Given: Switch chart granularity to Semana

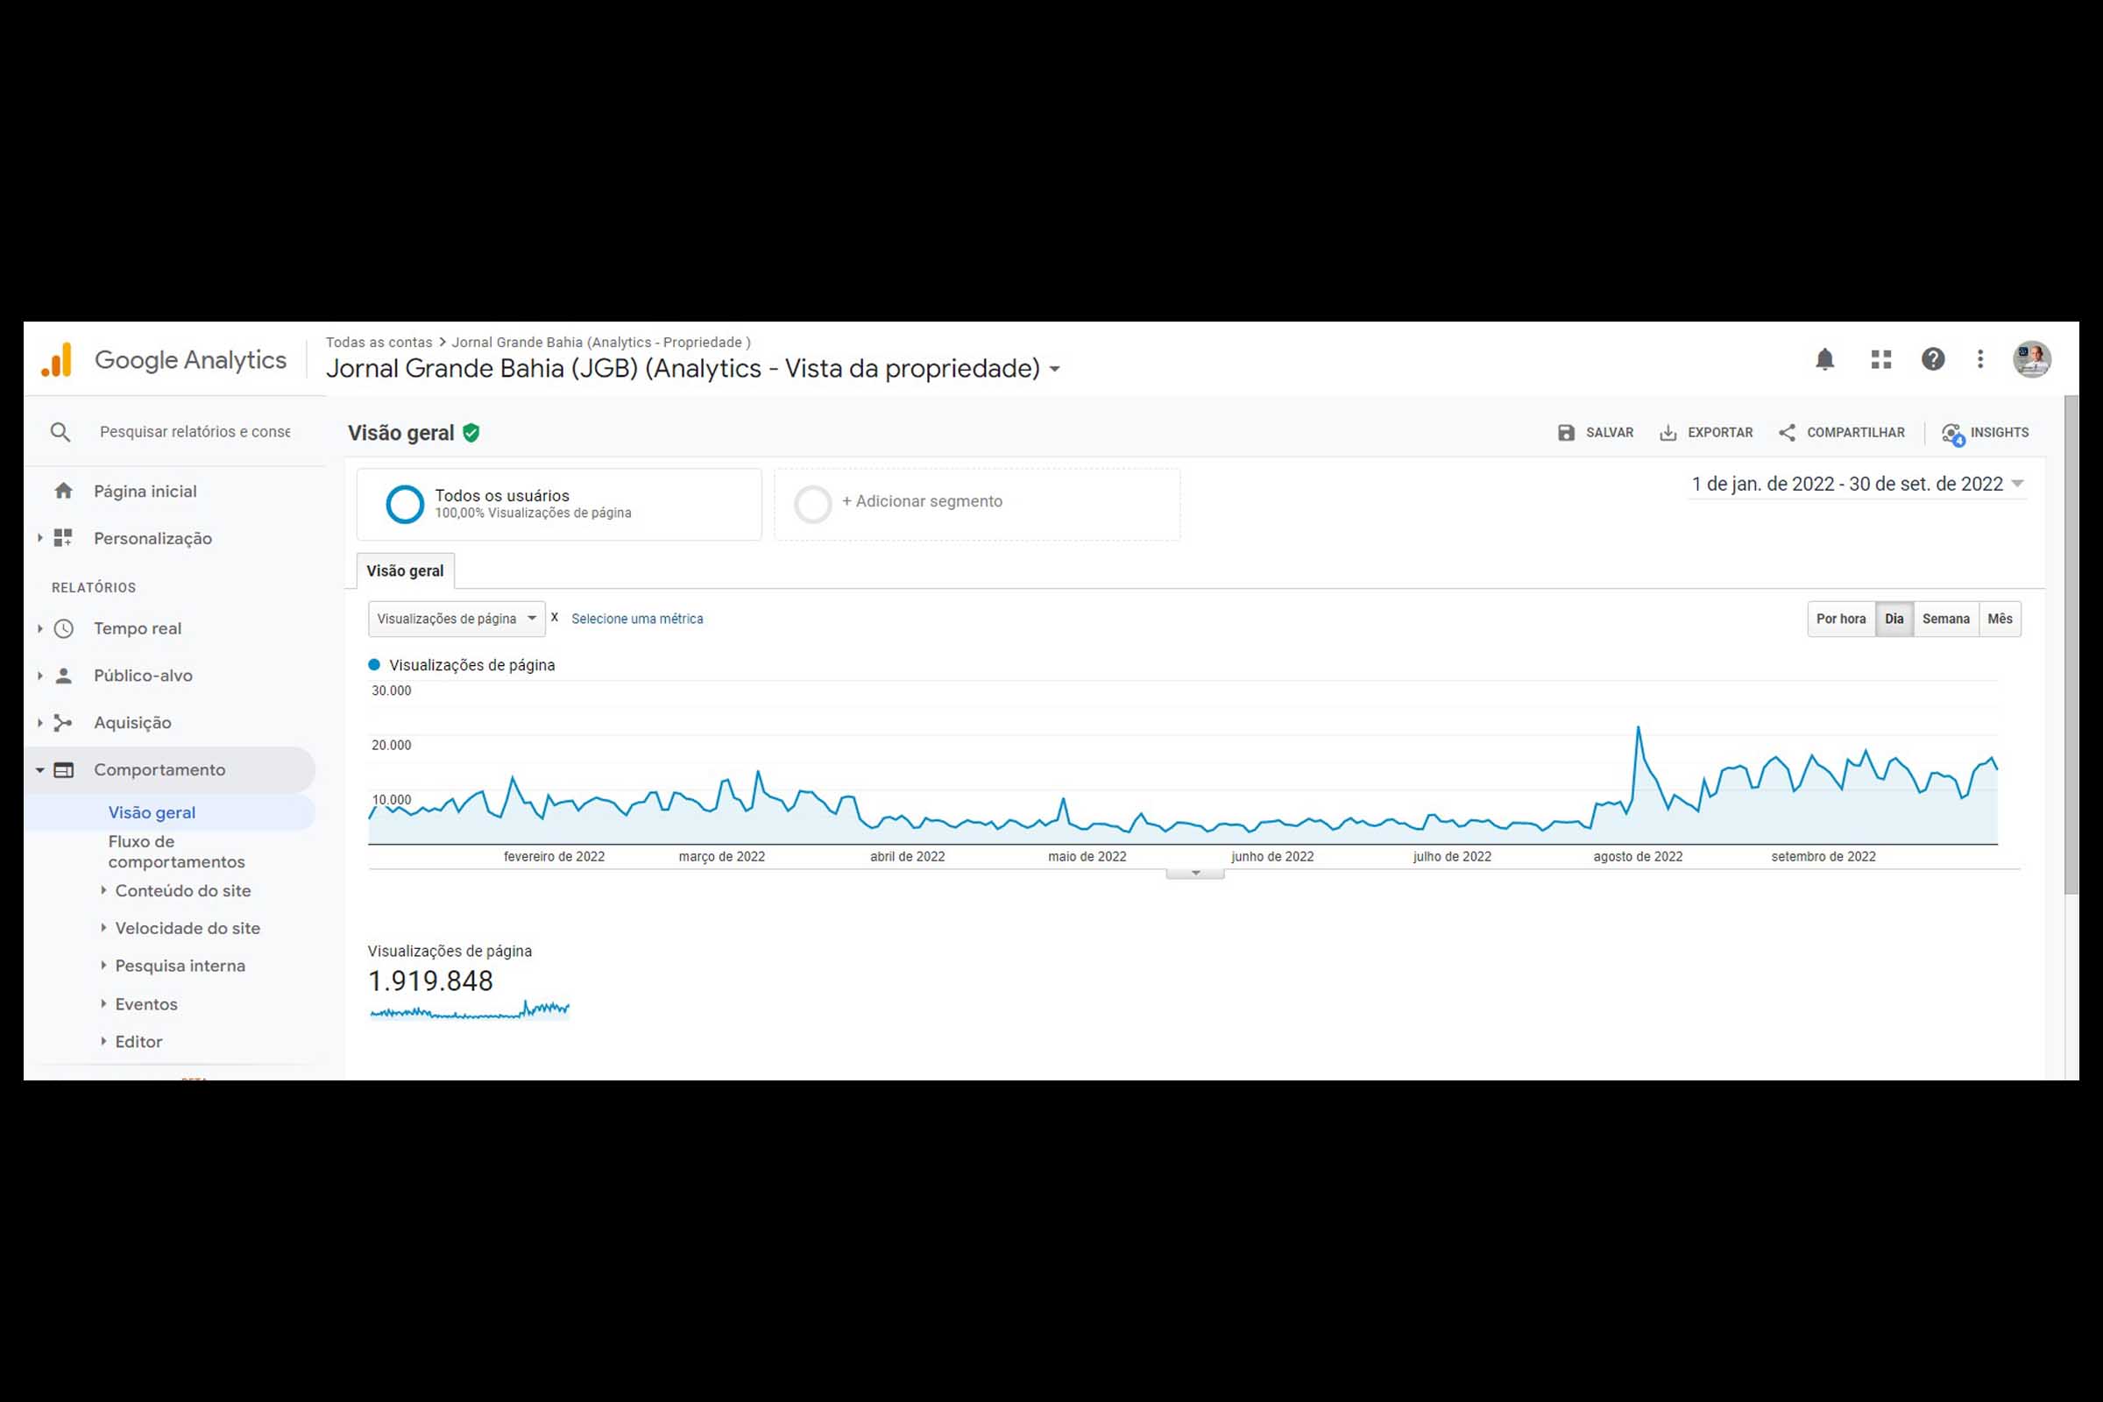Looking at the screenshot, I should [1944, 619].
